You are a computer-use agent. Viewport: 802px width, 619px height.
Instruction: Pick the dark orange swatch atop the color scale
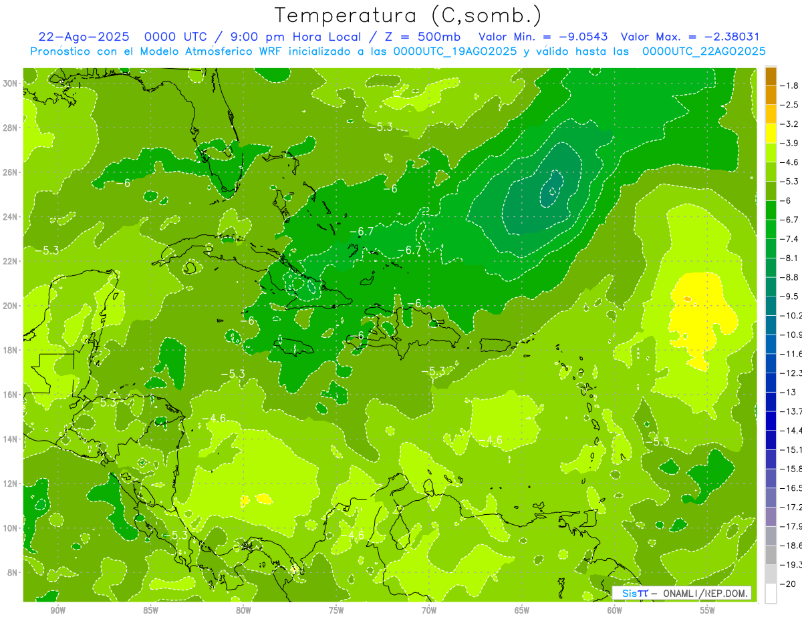coord(771,76)
